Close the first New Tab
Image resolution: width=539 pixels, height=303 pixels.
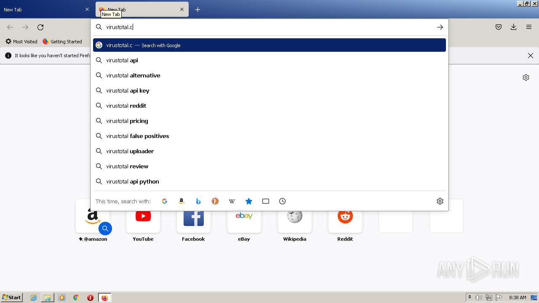(87, 9)
